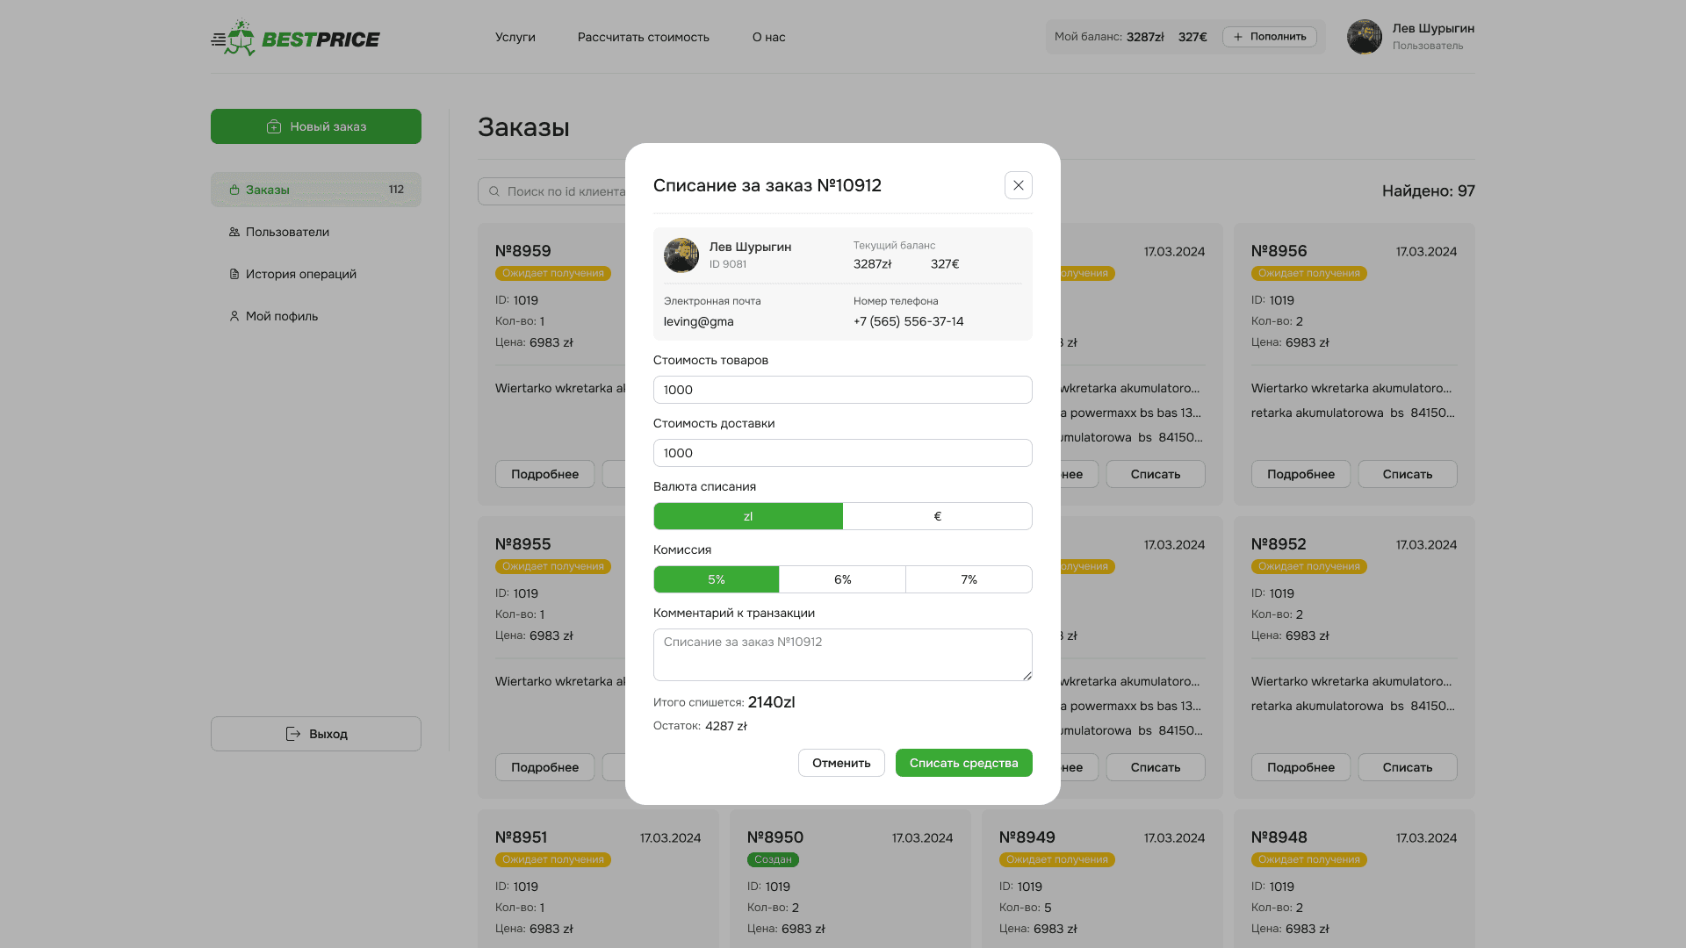Select € as write-off currency
This screenshot has height=948, width=1686.
937,516
